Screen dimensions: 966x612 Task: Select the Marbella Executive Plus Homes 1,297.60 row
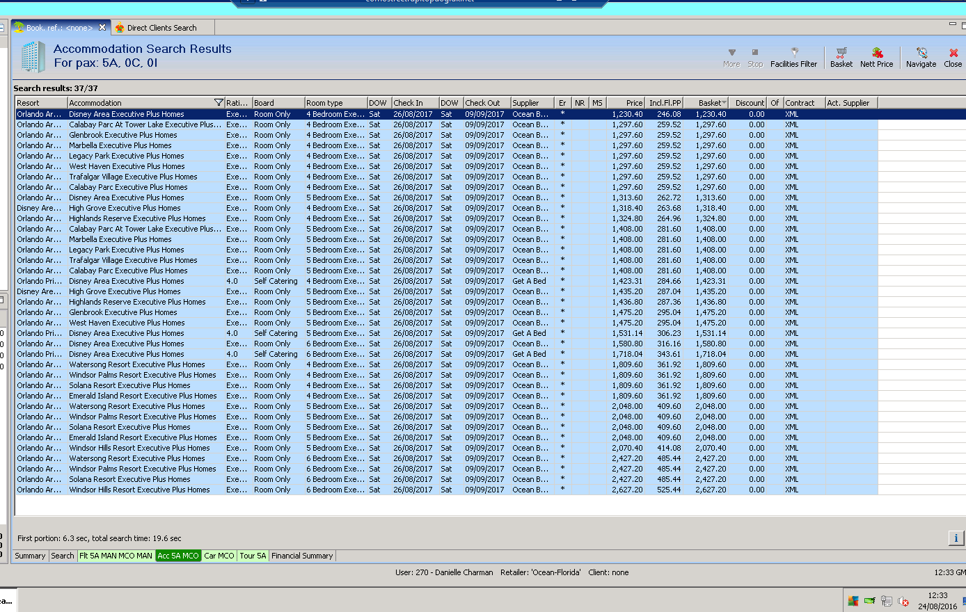[446, 145]
